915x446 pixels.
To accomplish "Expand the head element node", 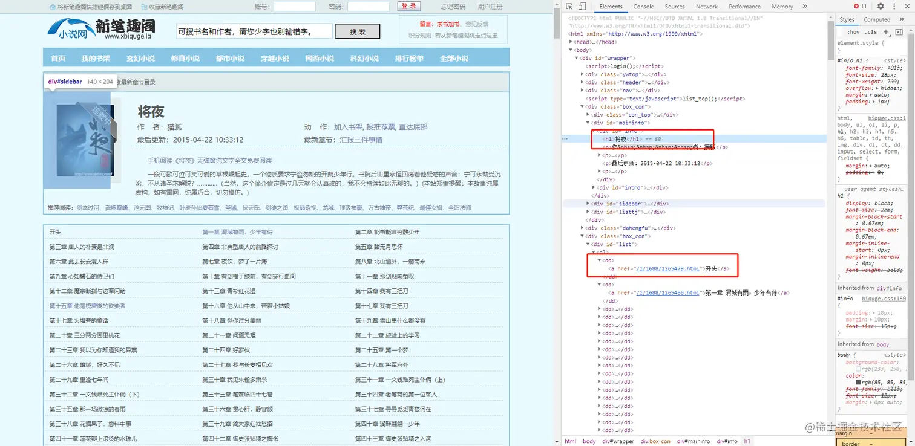I will pyautogui.click(x=572, y=42).
